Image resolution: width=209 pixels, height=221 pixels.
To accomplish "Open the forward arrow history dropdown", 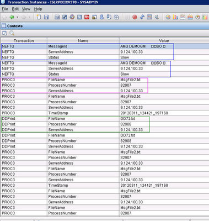I will [x=29, y=17].
